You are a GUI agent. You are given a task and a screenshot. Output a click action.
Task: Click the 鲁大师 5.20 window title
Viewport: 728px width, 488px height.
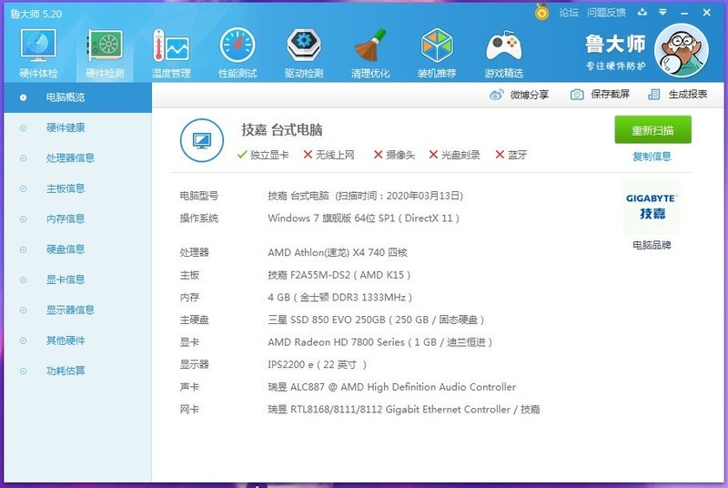[x=35, y=14]
